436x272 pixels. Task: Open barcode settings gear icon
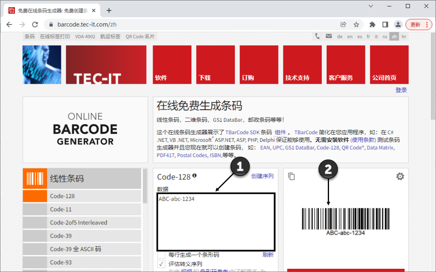pos(400,176)
